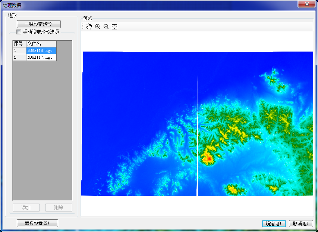This screenshot has height=232, width=318.
Task: Select the N36E117.hgt file row
Action: [x=41, y=57]
